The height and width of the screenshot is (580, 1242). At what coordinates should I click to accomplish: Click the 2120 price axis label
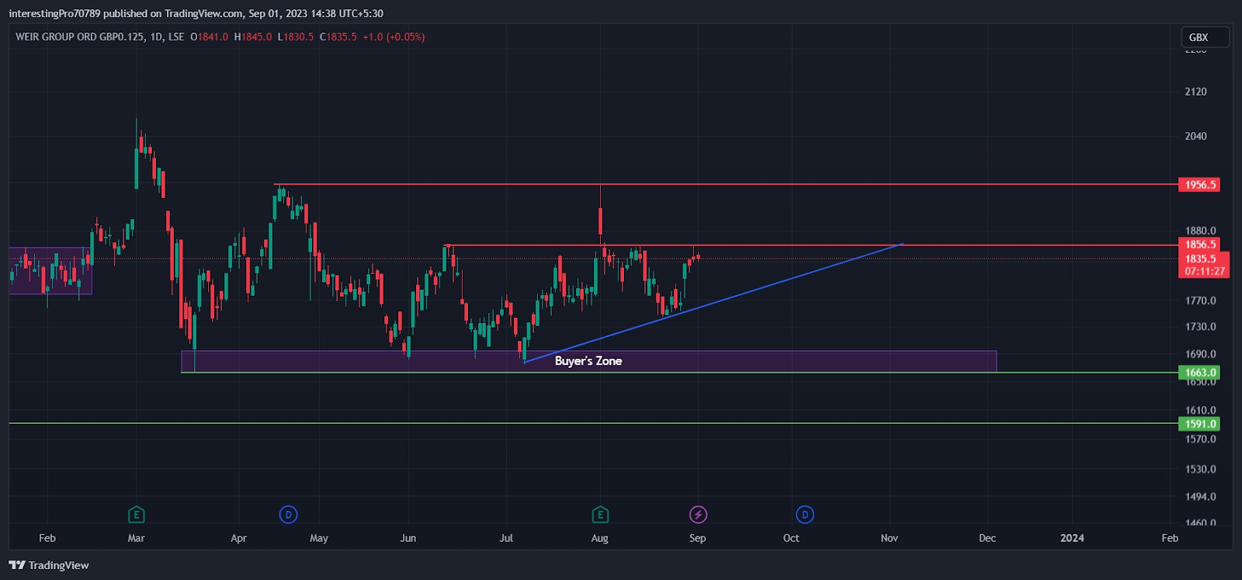coord(1195,92)
